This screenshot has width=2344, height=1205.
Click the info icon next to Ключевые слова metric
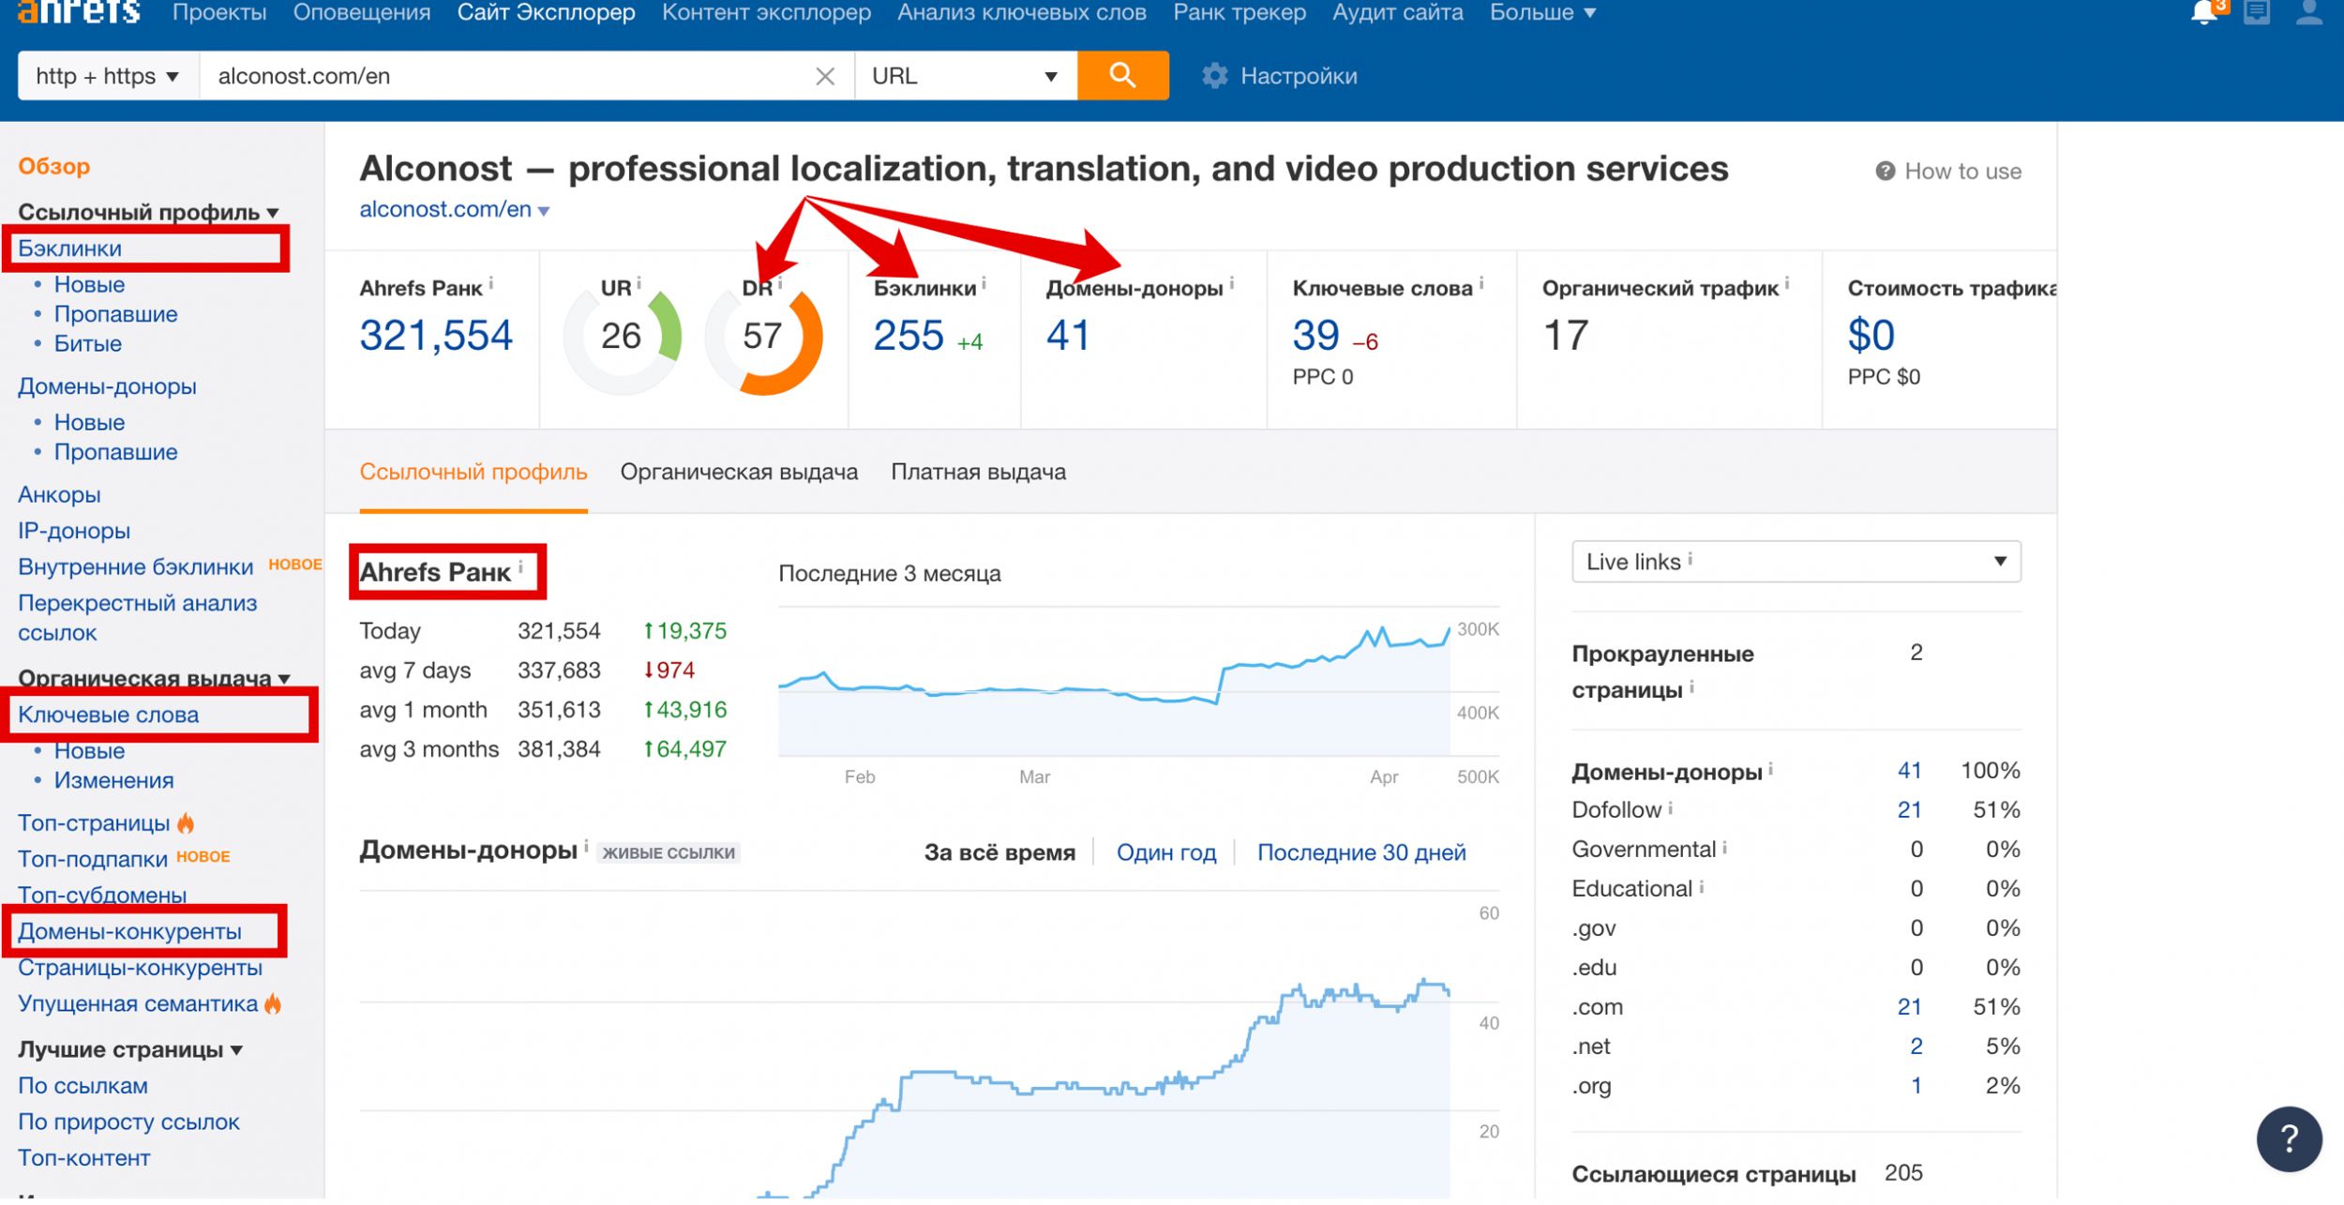click(1480, 283)
